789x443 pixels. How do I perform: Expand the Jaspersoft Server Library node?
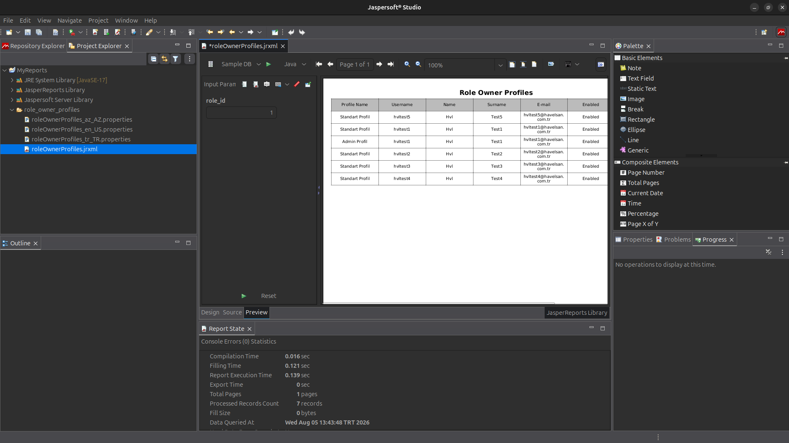[12, 100]
